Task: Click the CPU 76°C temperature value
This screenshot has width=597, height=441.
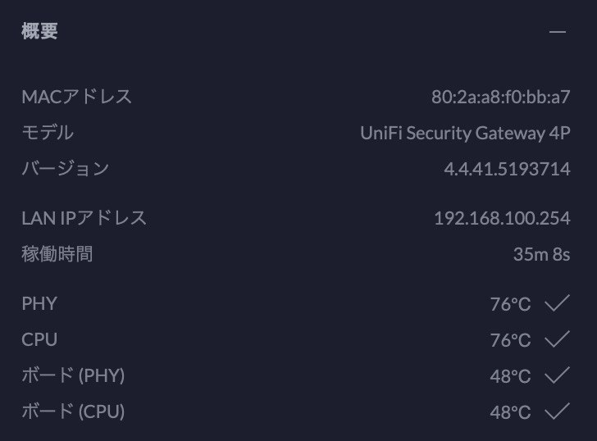Action: pos(510,340)
